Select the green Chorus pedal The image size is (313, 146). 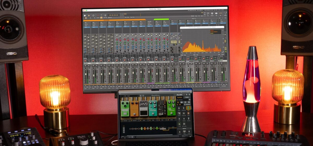click(x=171, y=108)
